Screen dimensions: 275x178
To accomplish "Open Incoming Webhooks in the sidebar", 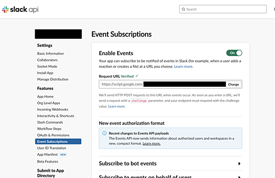I will [53, 110].
